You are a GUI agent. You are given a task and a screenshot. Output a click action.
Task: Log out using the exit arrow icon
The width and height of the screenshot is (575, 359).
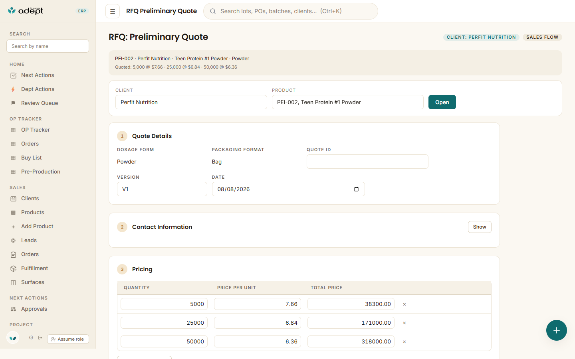40,337
